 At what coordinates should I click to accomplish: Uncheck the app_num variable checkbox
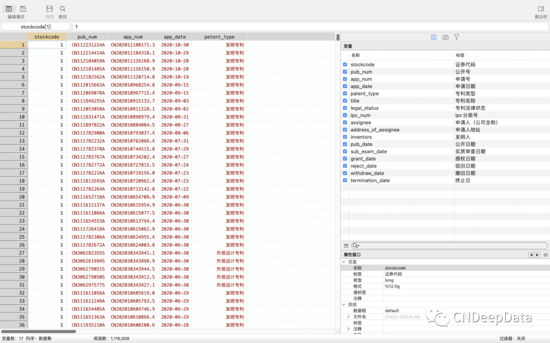[345, 79]
